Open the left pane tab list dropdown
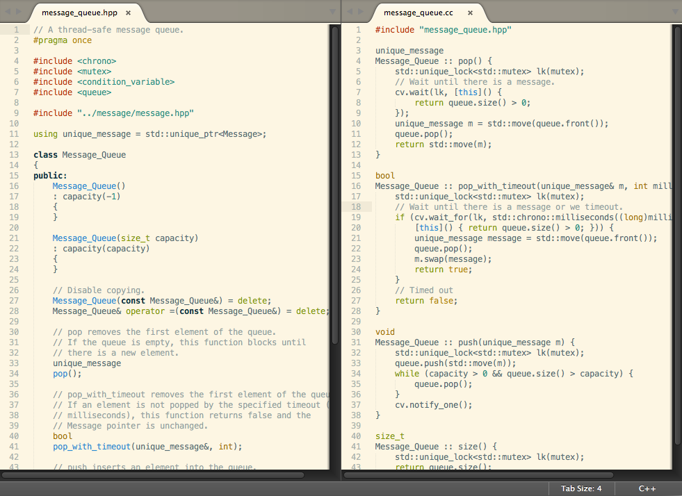Screen dimensions: 682x496 332,13
